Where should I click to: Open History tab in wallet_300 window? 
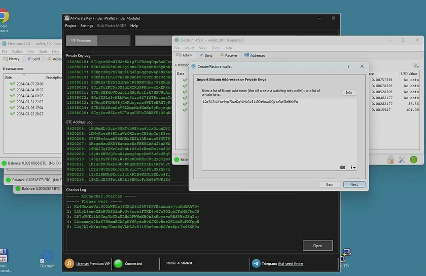tap(11, 59)
